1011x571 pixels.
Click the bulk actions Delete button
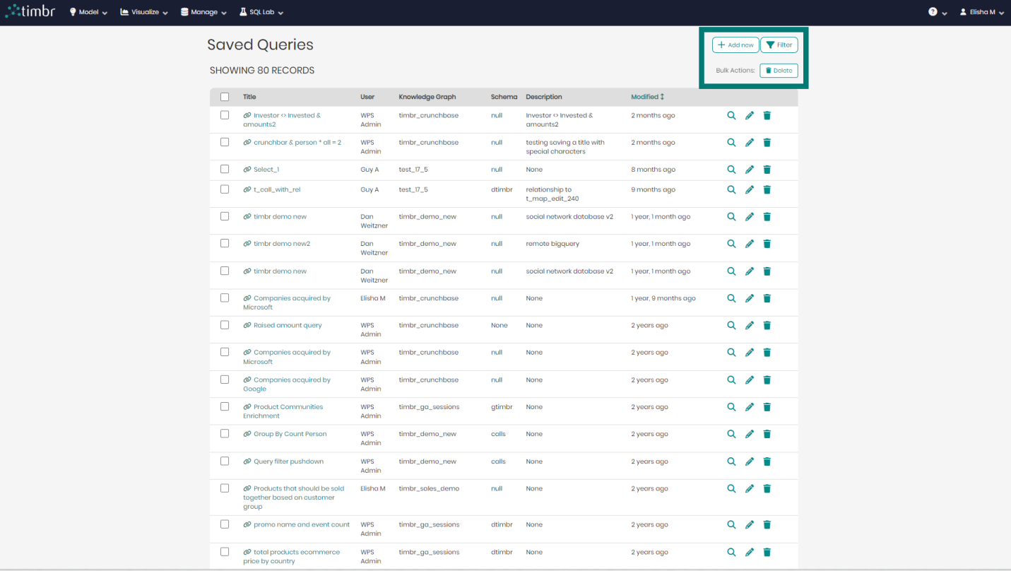point(779,71)
